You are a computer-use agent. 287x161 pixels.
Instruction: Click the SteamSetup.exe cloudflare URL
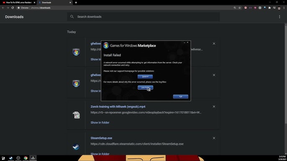tap(137, 144)
